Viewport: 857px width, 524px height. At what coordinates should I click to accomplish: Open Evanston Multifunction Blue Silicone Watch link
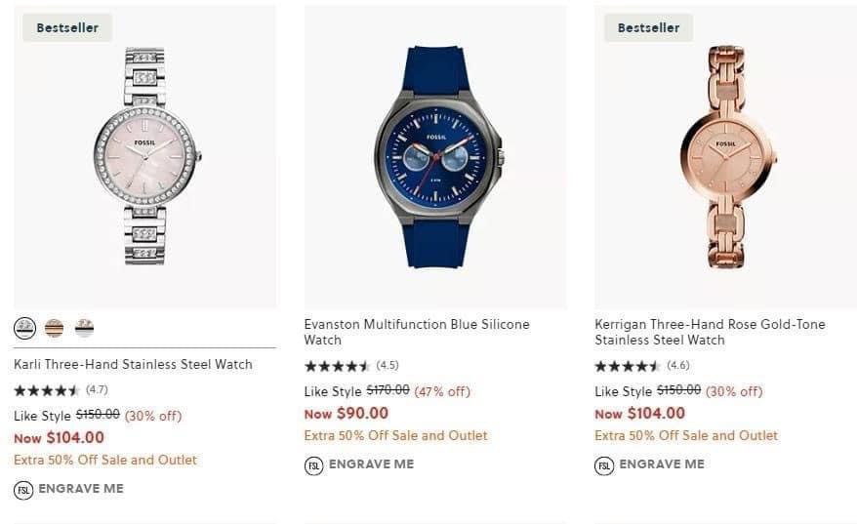[x=417, y=332]
